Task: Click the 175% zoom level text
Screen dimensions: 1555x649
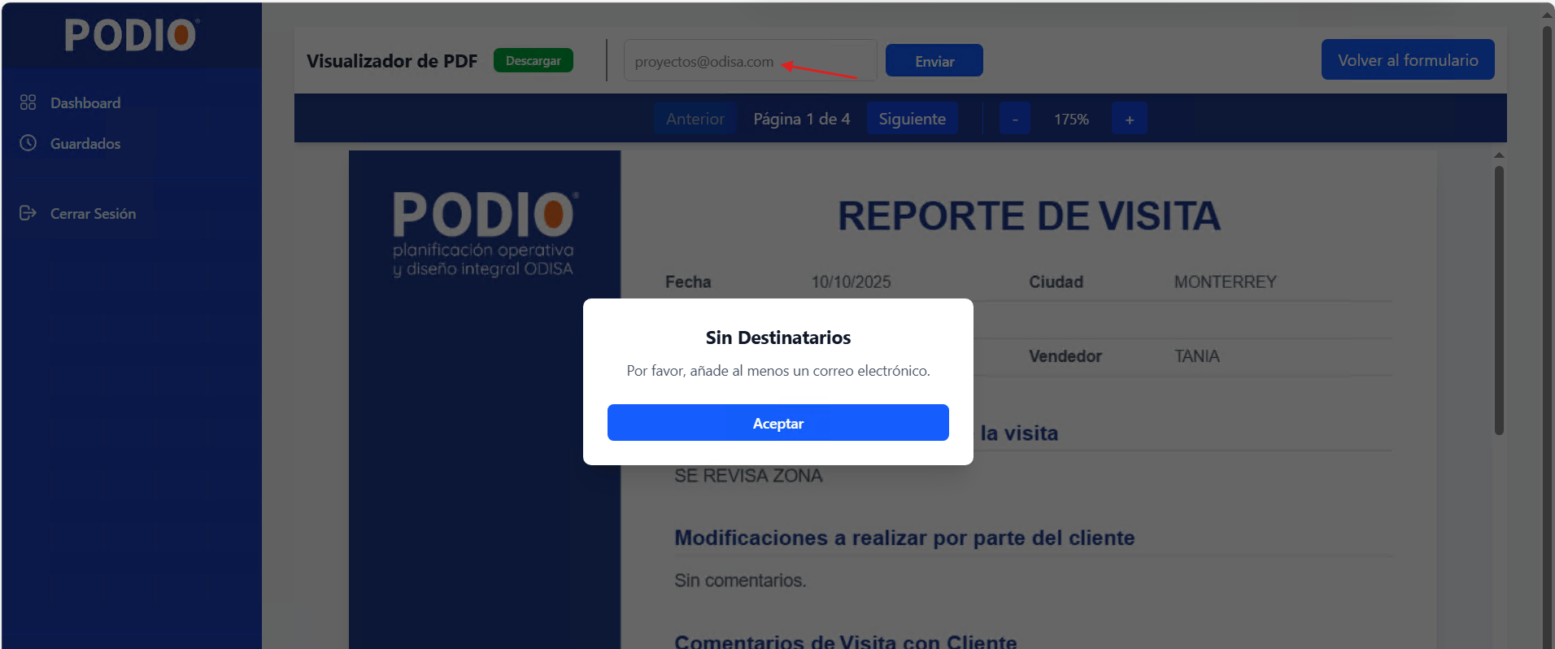Action: click(x=1071, y=120)
